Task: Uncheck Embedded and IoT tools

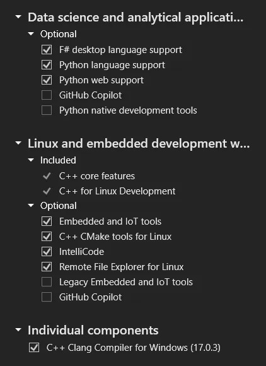Action: point(47,221)
